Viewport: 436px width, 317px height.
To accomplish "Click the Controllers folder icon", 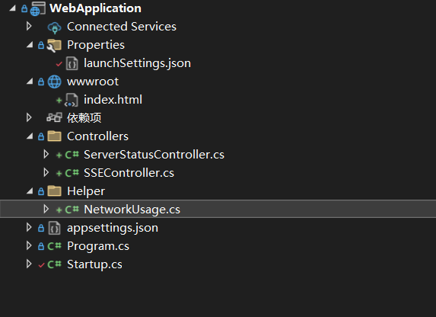I will 54,136.
